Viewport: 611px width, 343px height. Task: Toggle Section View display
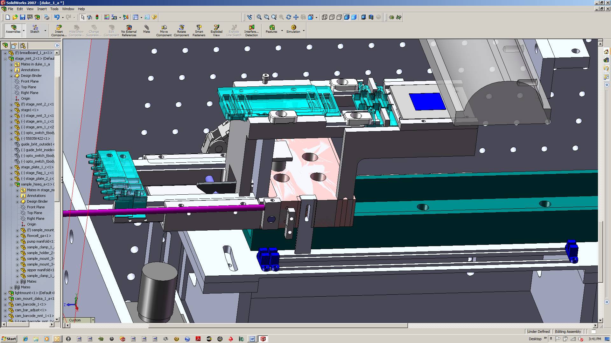click(x=371, y=17)
